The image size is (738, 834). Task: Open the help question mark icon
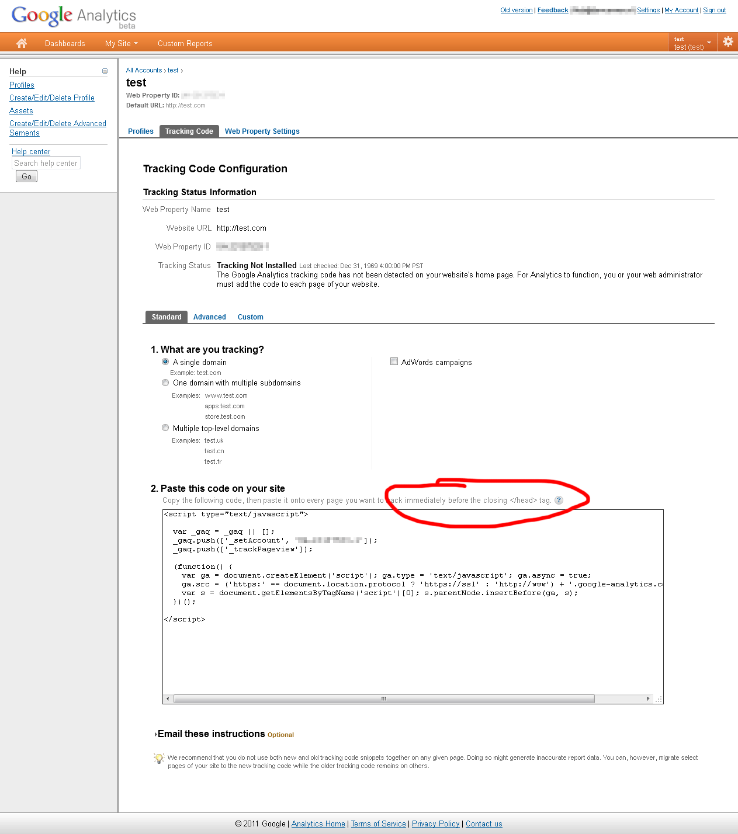[x=559, y=500]
